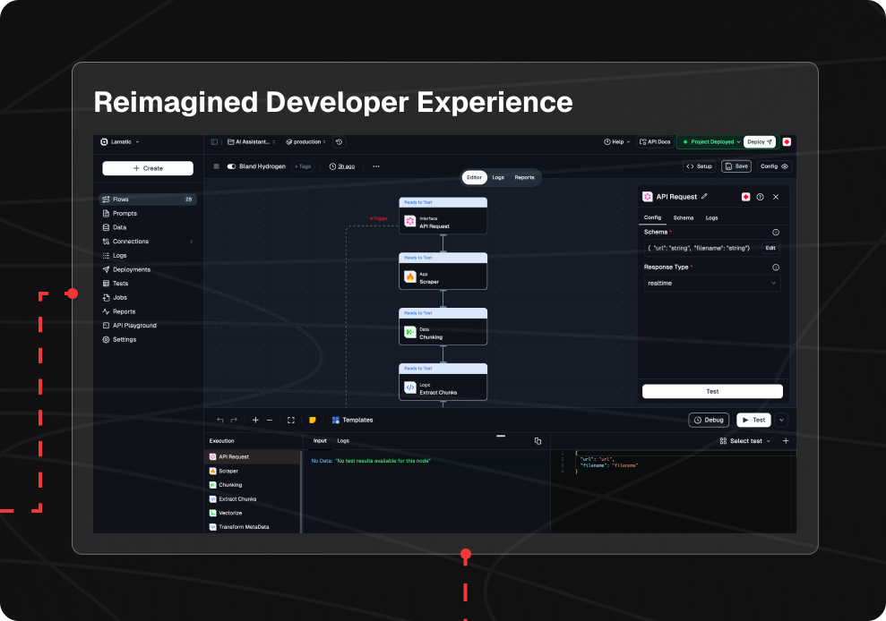The height and width of the screenshot is (621, 886).
Task: Show info for Response Type field
Action: pyautogui.click(x=776, y=268)
